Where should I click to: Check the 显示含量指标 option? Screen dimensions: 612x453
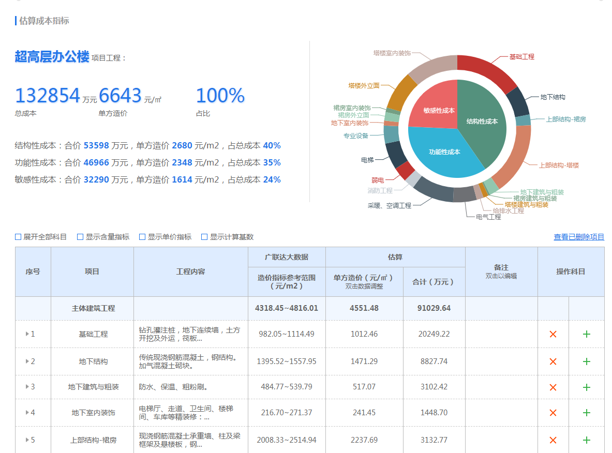click(80, 237)
